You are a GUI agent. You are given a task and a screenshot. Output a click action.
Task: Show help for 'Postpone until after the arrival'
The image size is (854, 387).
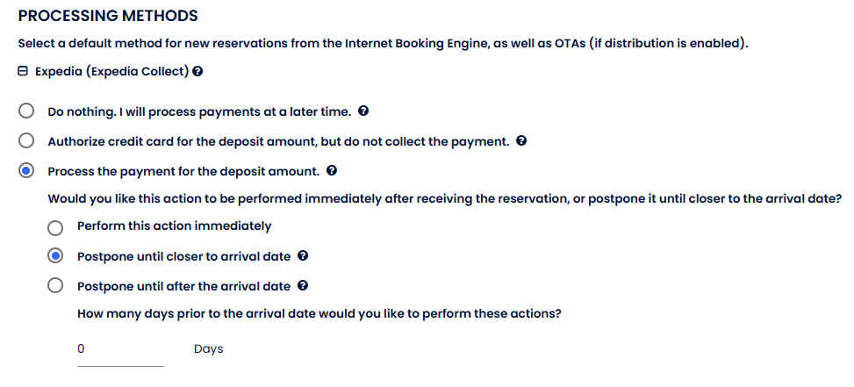click(x=303, y=286)
